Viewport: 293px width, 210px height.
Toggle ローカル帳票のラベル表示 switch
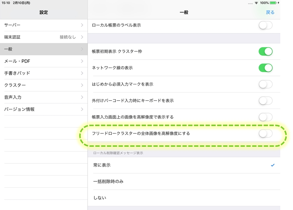click(x=265, y=25)
